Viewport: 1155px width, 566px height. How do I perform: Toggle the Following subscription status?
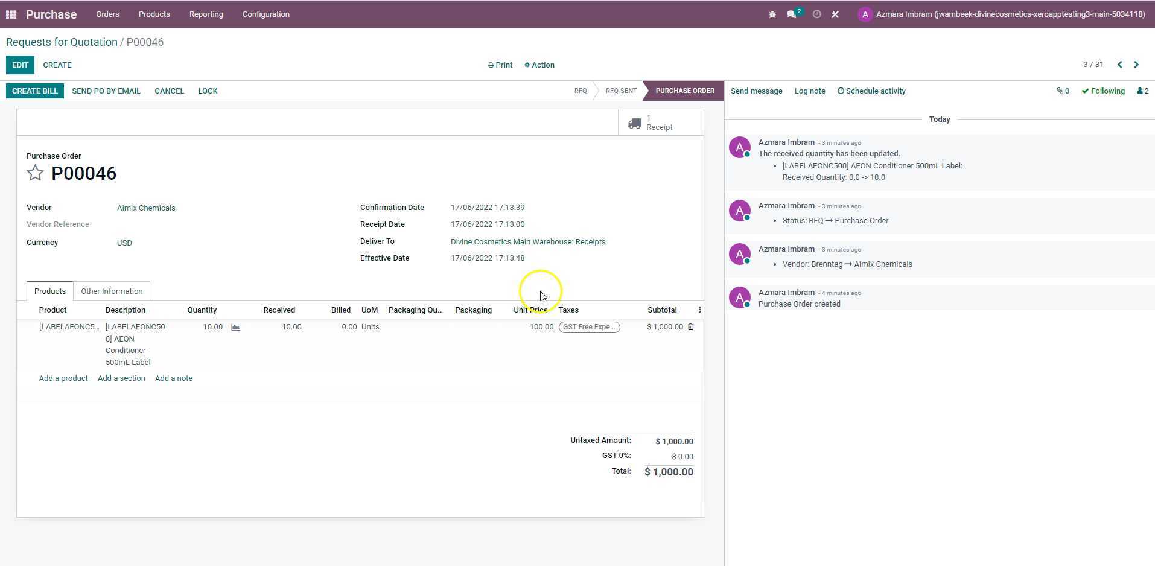tap(1103, 91)
